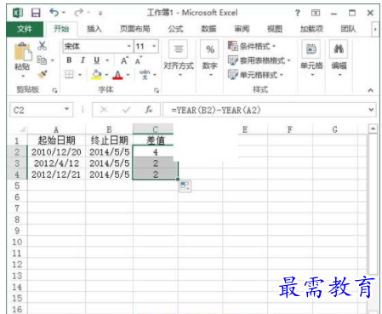Click the Cut scissors icon
Viewport: 382px width, 314px height.
click(x=43, y=46)
